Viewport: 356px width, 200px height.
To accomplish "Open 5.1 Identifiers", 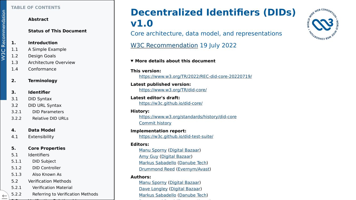I will [30, 155].
